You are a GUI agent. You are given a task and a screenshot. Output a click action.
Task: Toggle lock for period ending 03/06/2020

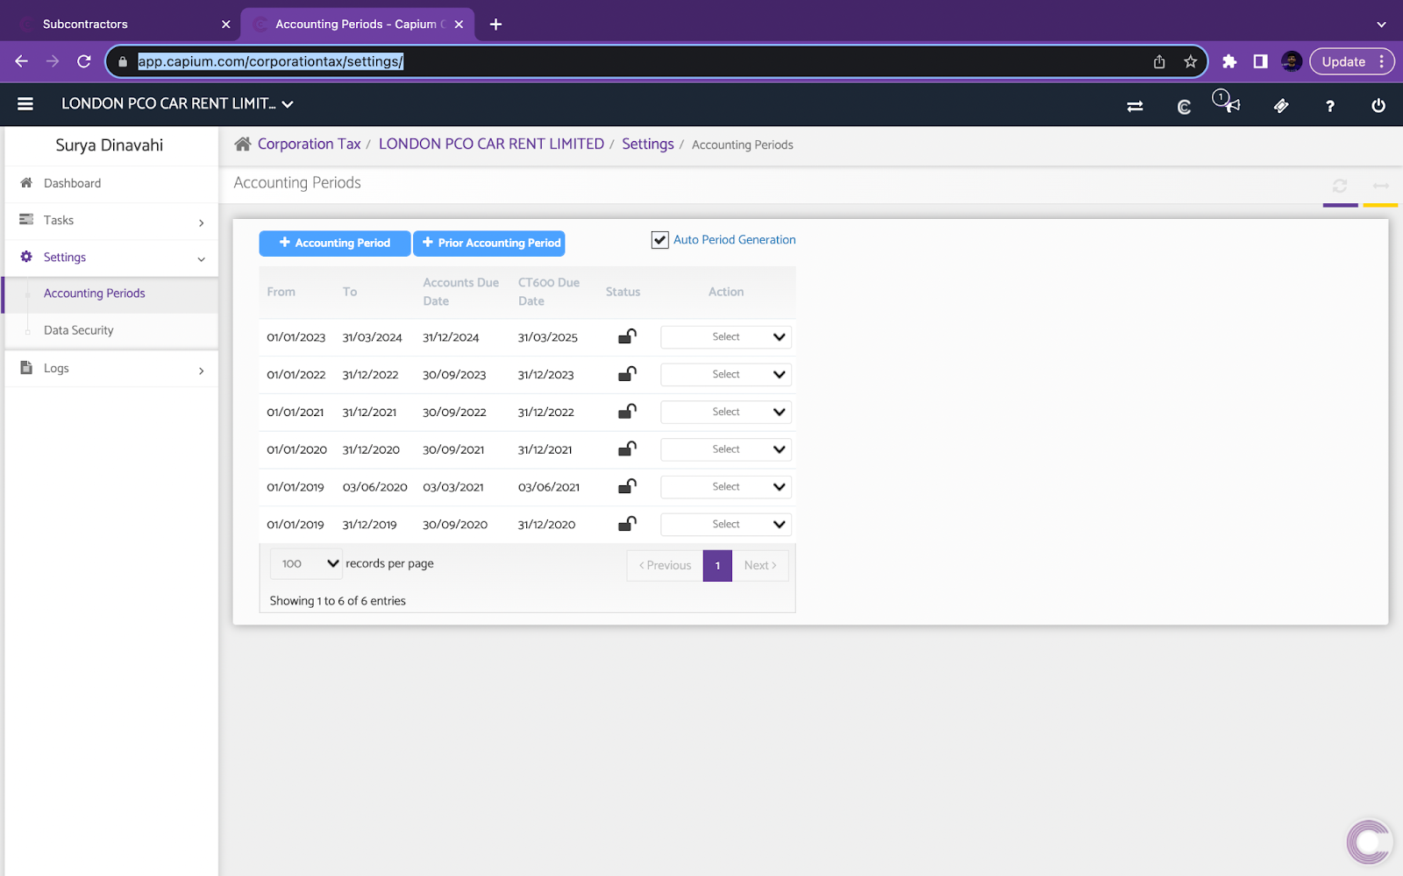tap(627, 487)
